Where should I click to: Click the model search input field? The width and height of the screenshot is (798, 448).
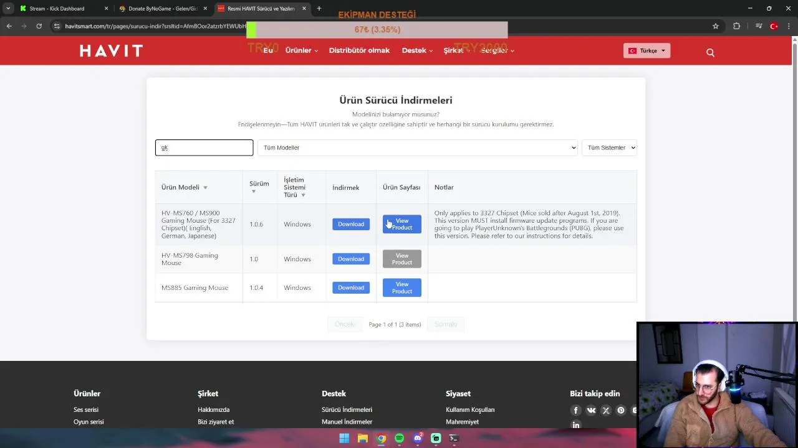point(204,147)
